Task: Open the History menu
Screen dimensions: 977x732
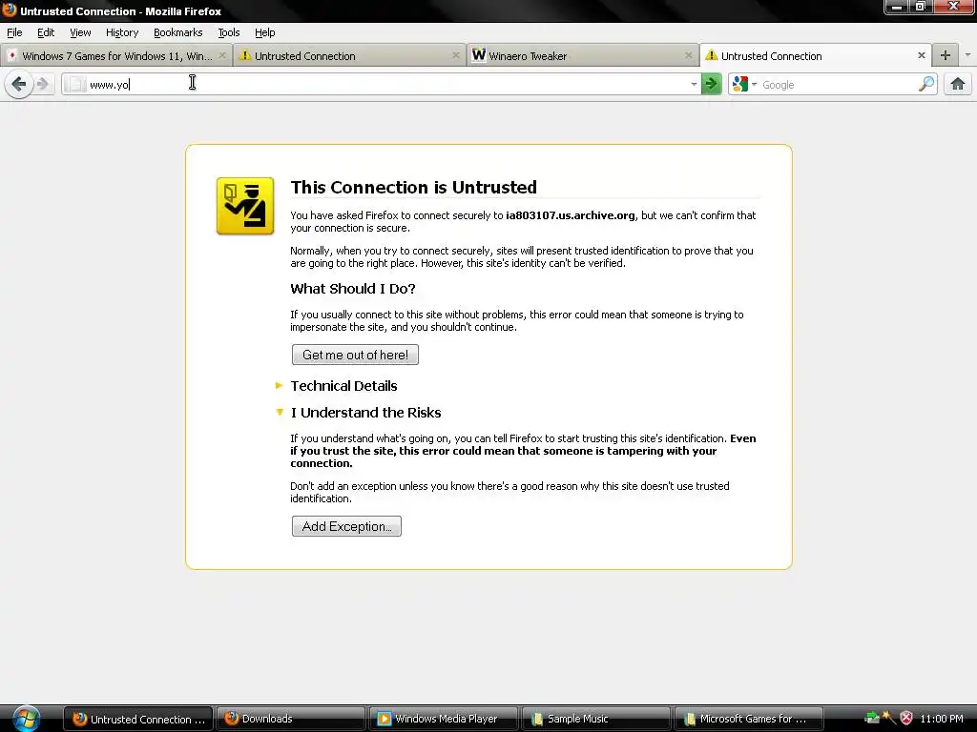Action: [121, 32]
